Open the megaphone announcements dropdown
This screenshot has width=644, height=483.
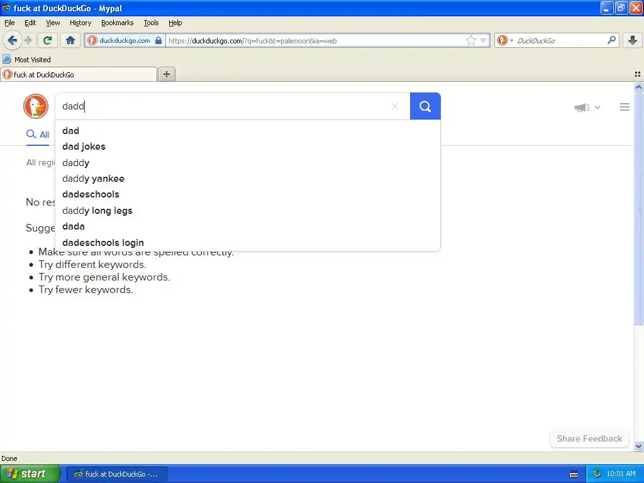point(587,107)
